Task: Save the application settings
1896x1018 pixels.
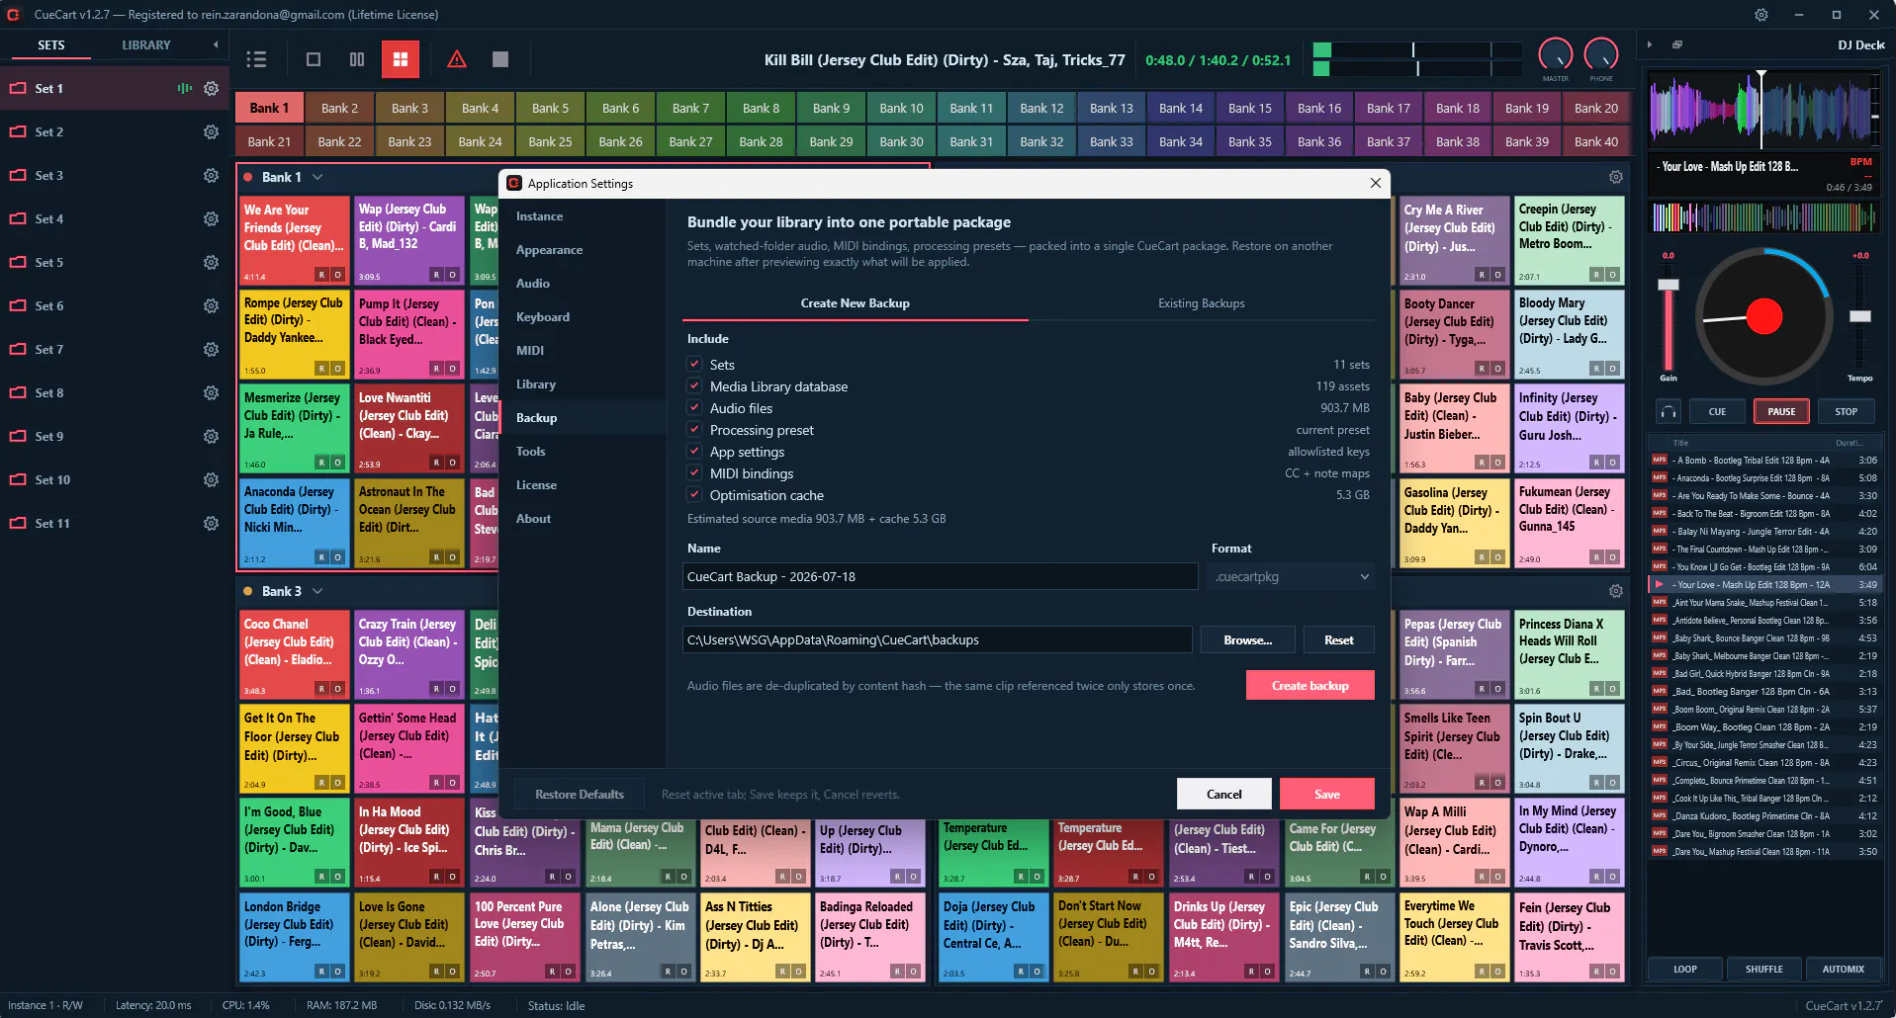Action: (x=1327, y=795)
